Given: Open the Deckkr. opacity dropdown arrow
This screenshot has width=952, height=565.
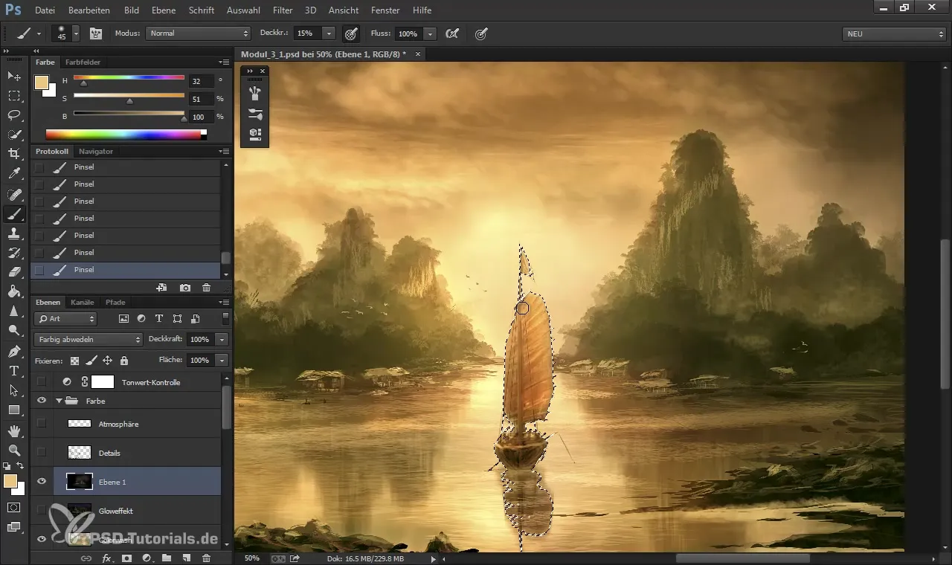Looking at the screenshot, I should pyautogui.click(x=329, y=33).
